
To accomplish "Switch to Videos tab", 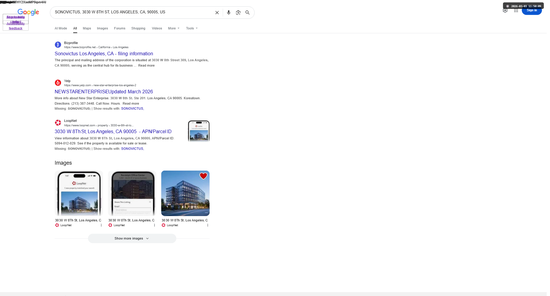I will [x=157, y=29].
